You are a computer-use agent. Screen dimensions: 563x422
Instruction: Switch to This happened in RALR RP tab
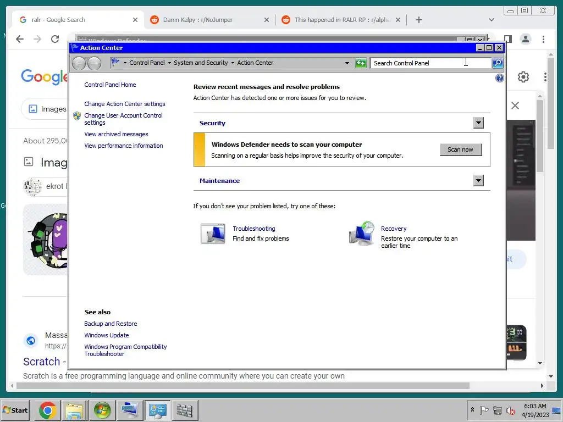(x=341, y=20)
